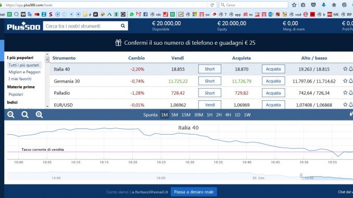Zoom in the Italia 40 chart

coord(39,115)
